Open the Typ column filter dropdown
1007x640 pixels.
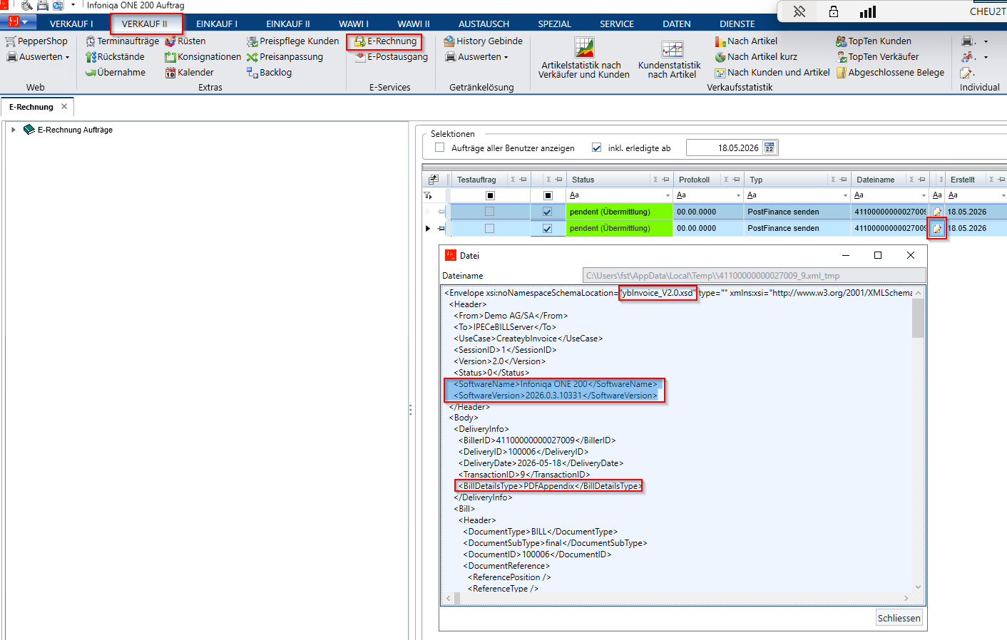tap(845, 195)
